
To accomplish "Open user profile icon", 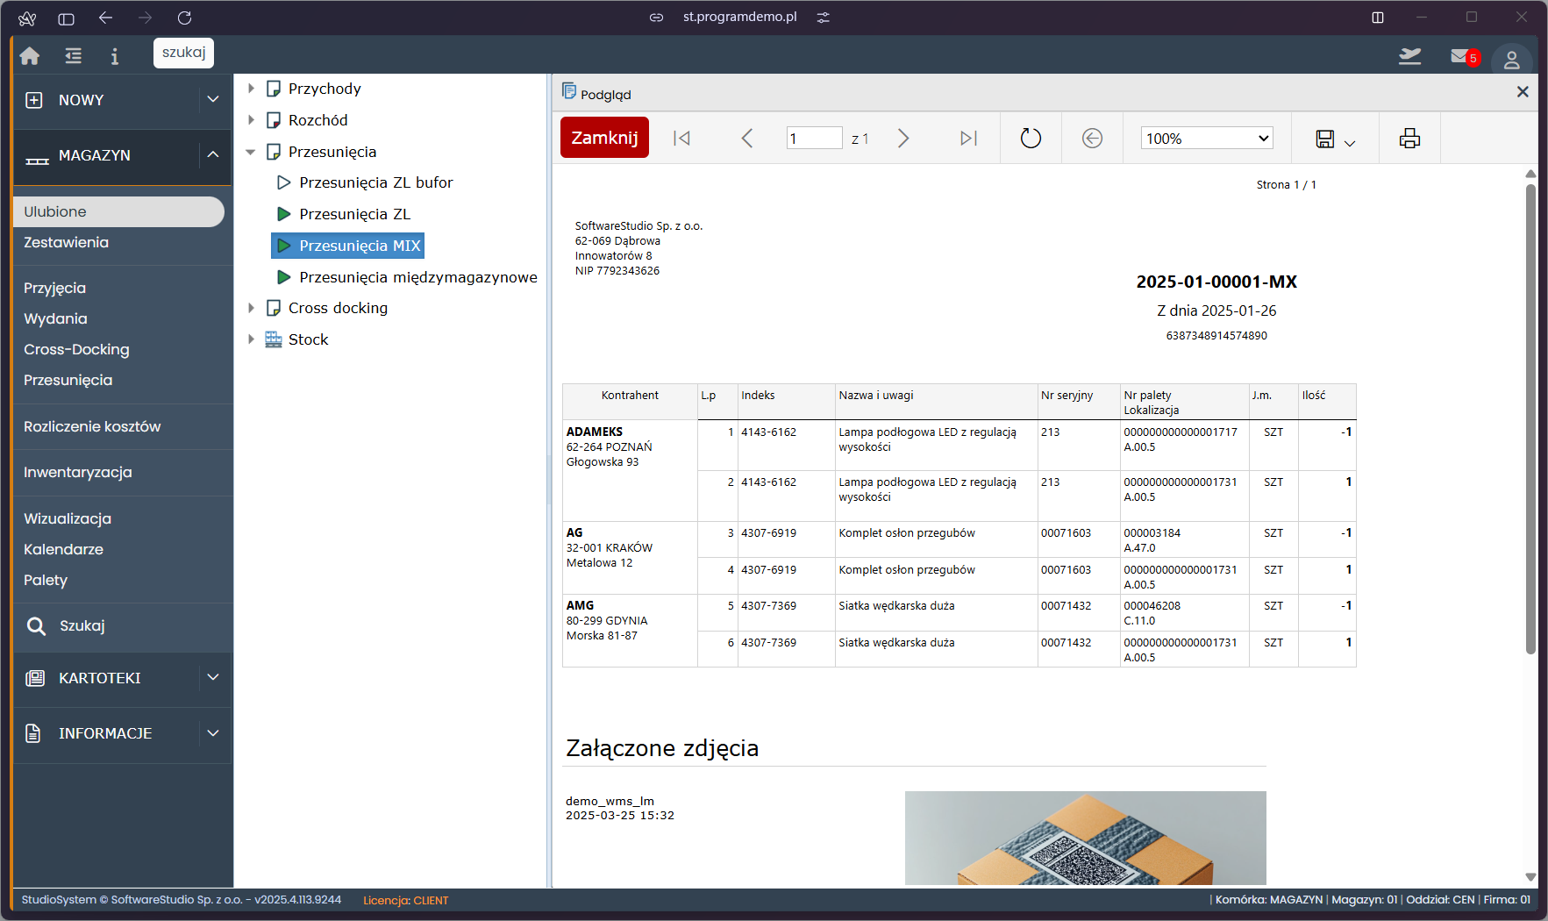I will pyautogui.click(x=1511, y=60).
